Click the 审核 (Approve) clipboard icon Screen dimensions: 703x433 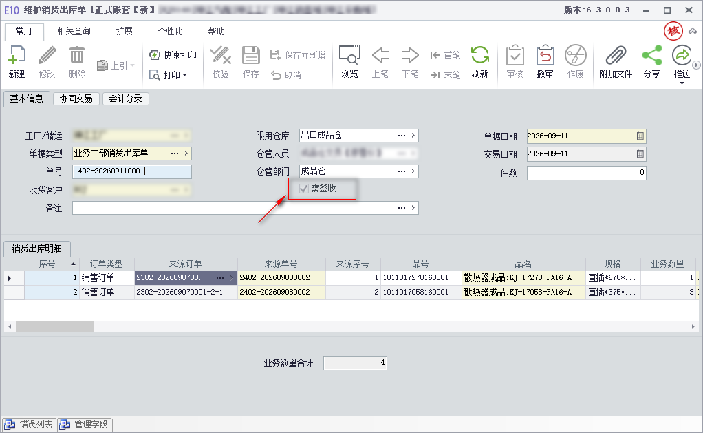pos(515,56)
